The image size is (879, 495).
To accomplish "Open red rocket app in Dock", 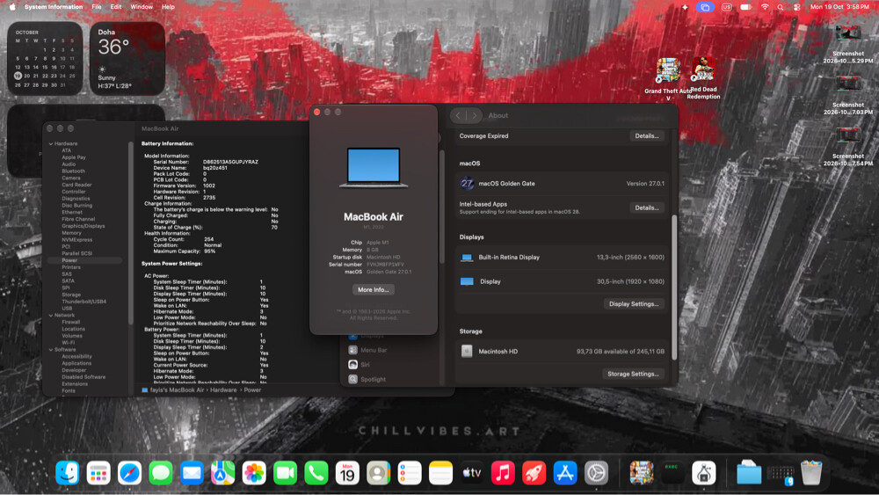I will (x=534, y=473).
